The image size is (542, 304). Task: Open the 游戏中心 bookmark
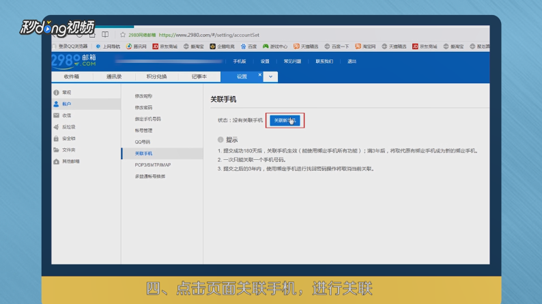click(275, 46)
